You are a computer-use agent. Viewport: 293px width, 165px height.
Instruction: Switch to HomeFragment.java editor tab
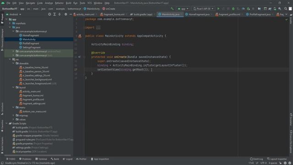pyautogui.click(x=199, y=14)
